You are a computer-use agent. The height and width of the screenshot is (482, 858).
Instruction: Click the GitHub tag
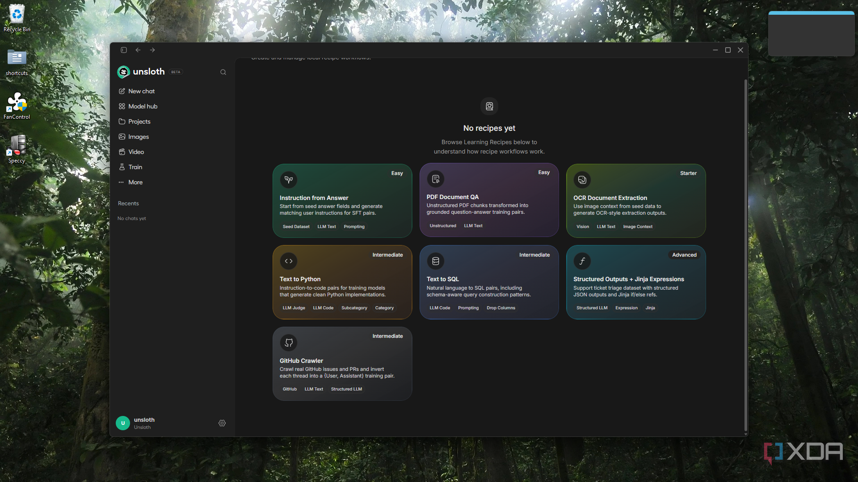pos(290,389)
